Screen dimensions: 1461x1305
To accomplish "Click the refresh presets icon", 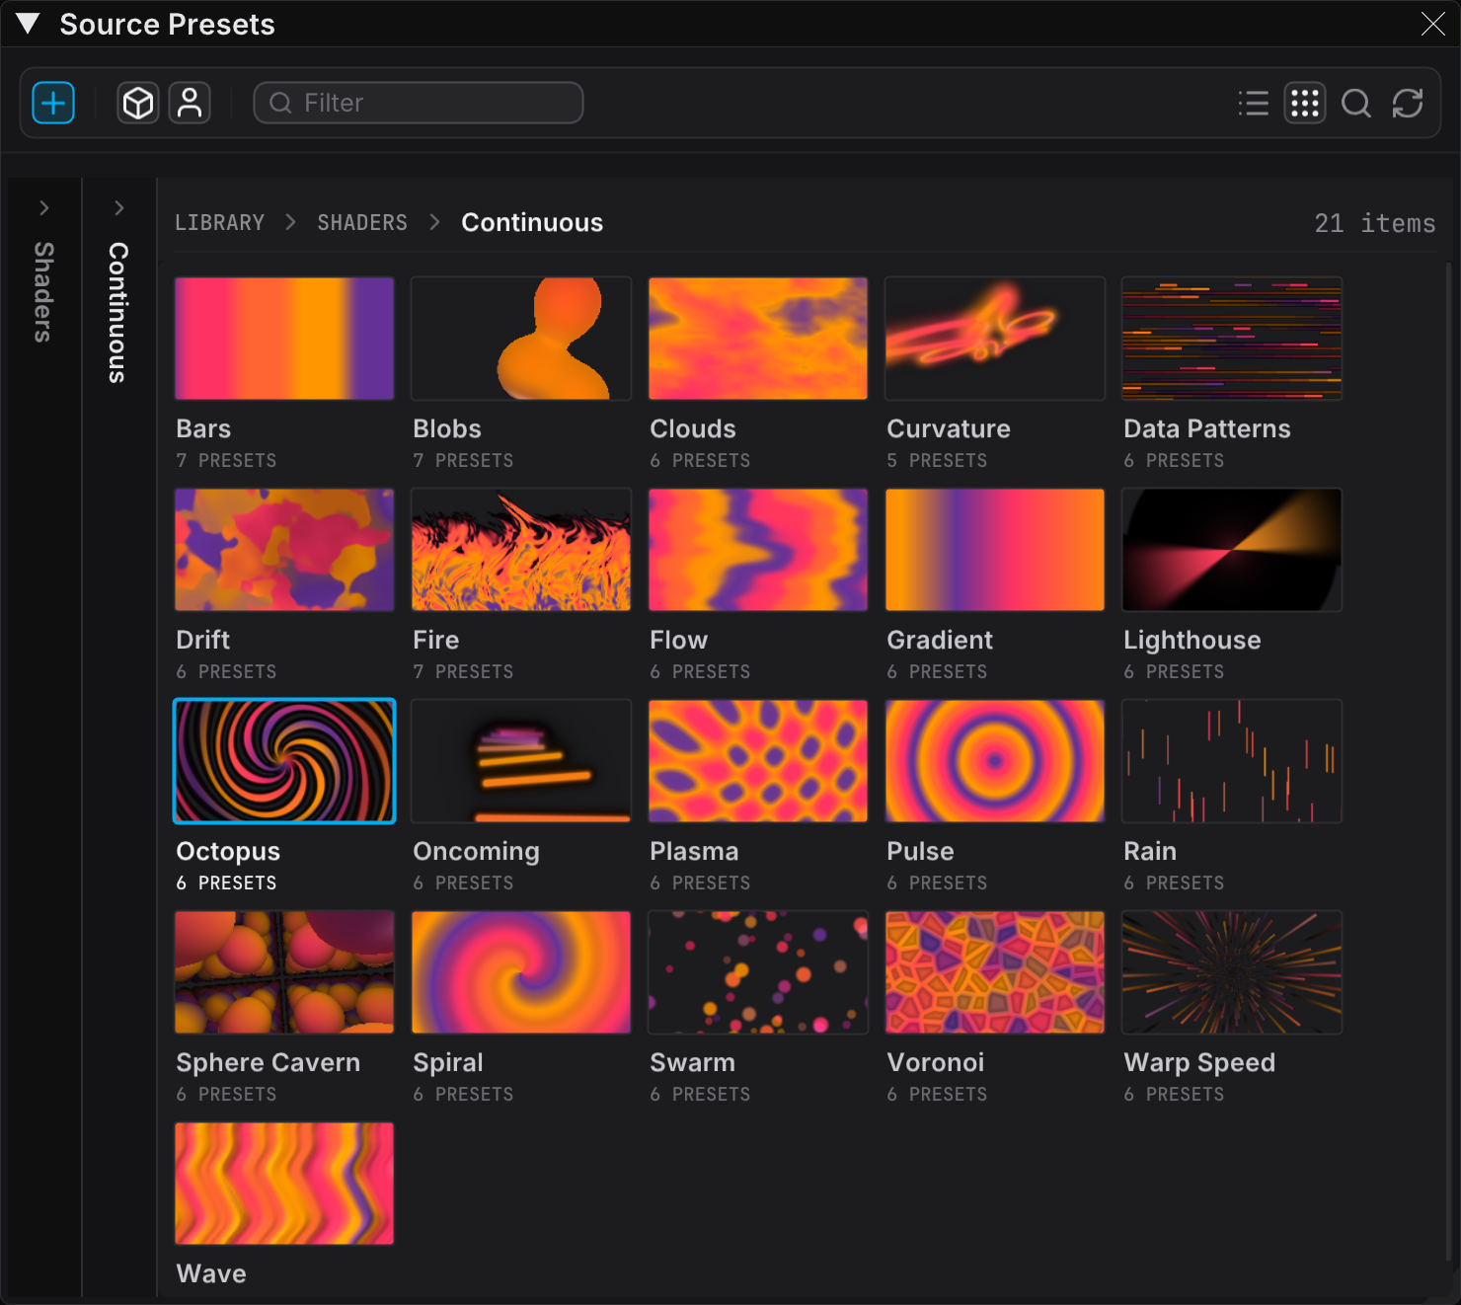I will pyautogui.click(x=1408, y=103).
